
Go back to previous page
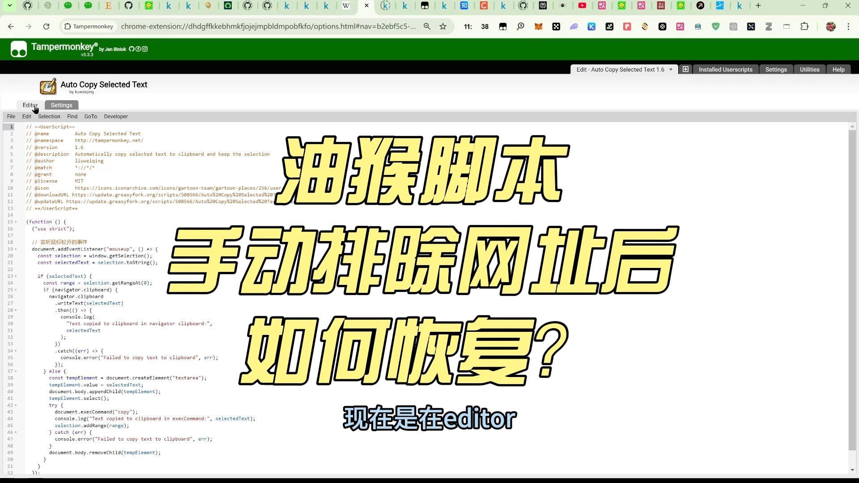pos(11,27)
